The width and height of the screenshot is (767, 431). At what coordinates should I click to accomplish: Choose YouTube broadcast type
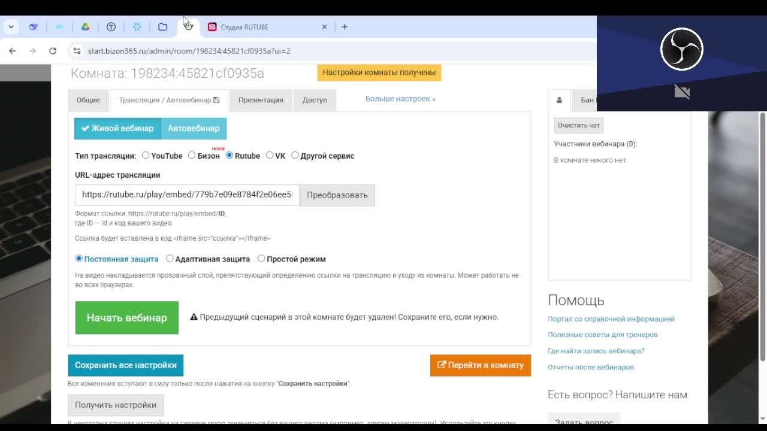pyautogui.click(x=146, y=156)
